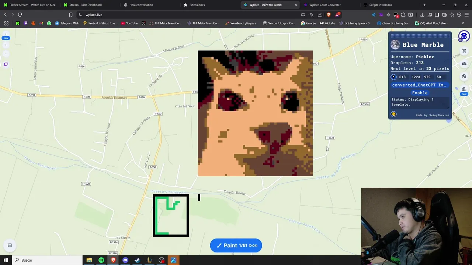Open the Brave VPN shield icon
The height and width of the screenshot is (265, 472).
[x=459, y=15]
